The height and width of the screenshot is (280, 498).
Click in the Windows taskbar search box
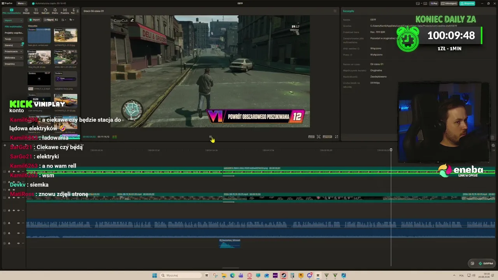tap(180, 275)
